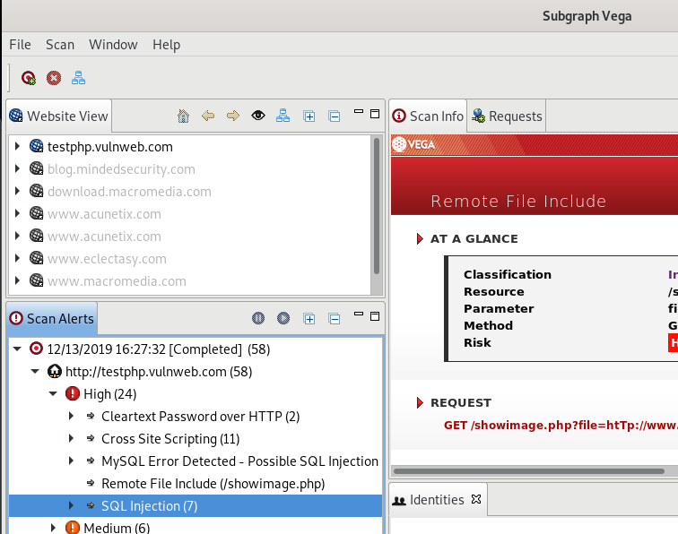The image size is (678, 534).
Task: Stop the scan with red X icon
Action: point(54,78)
